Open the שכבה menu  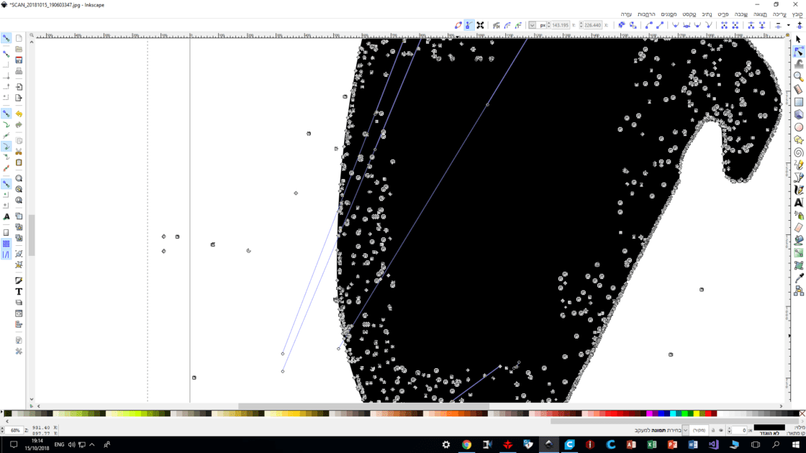[x=741, y=14]
